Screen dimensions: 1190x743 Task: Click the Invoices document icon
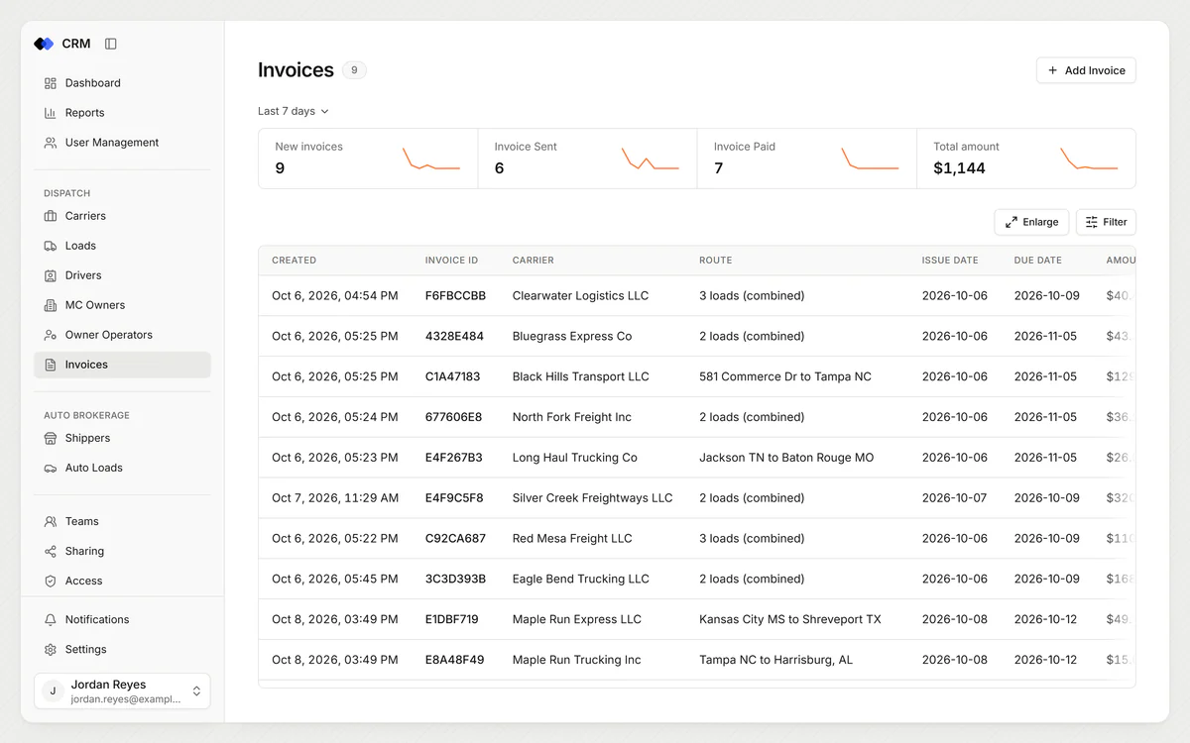click(x=51, y=365)
